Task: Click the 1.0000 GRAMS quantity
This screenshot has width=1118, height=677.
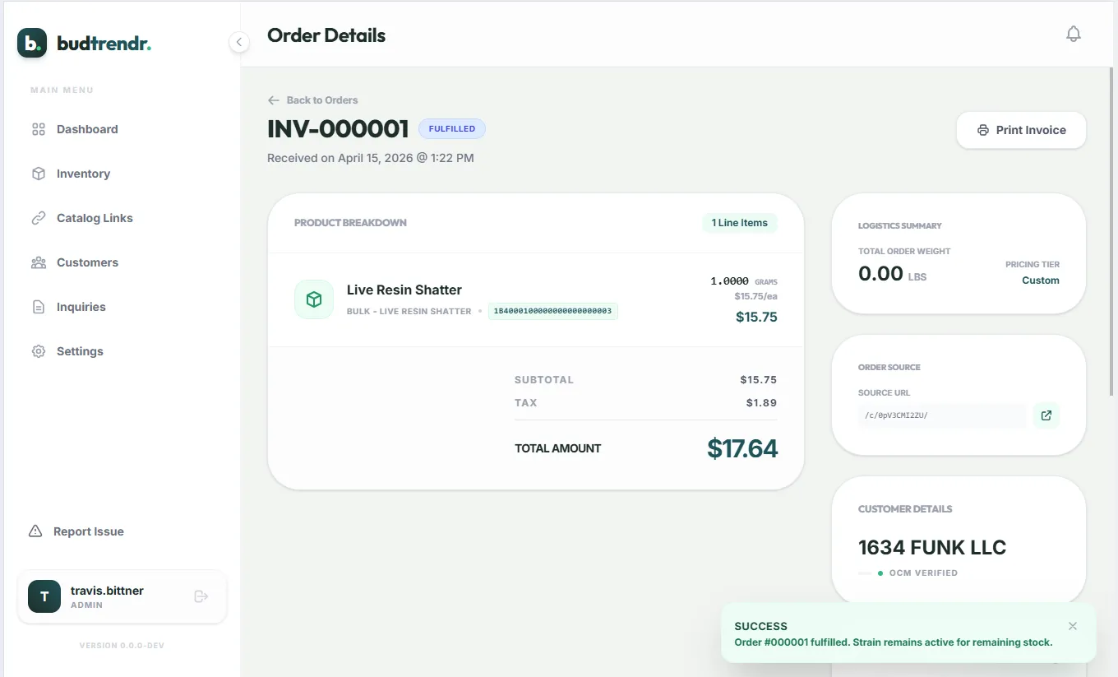Action: (744, 281)
